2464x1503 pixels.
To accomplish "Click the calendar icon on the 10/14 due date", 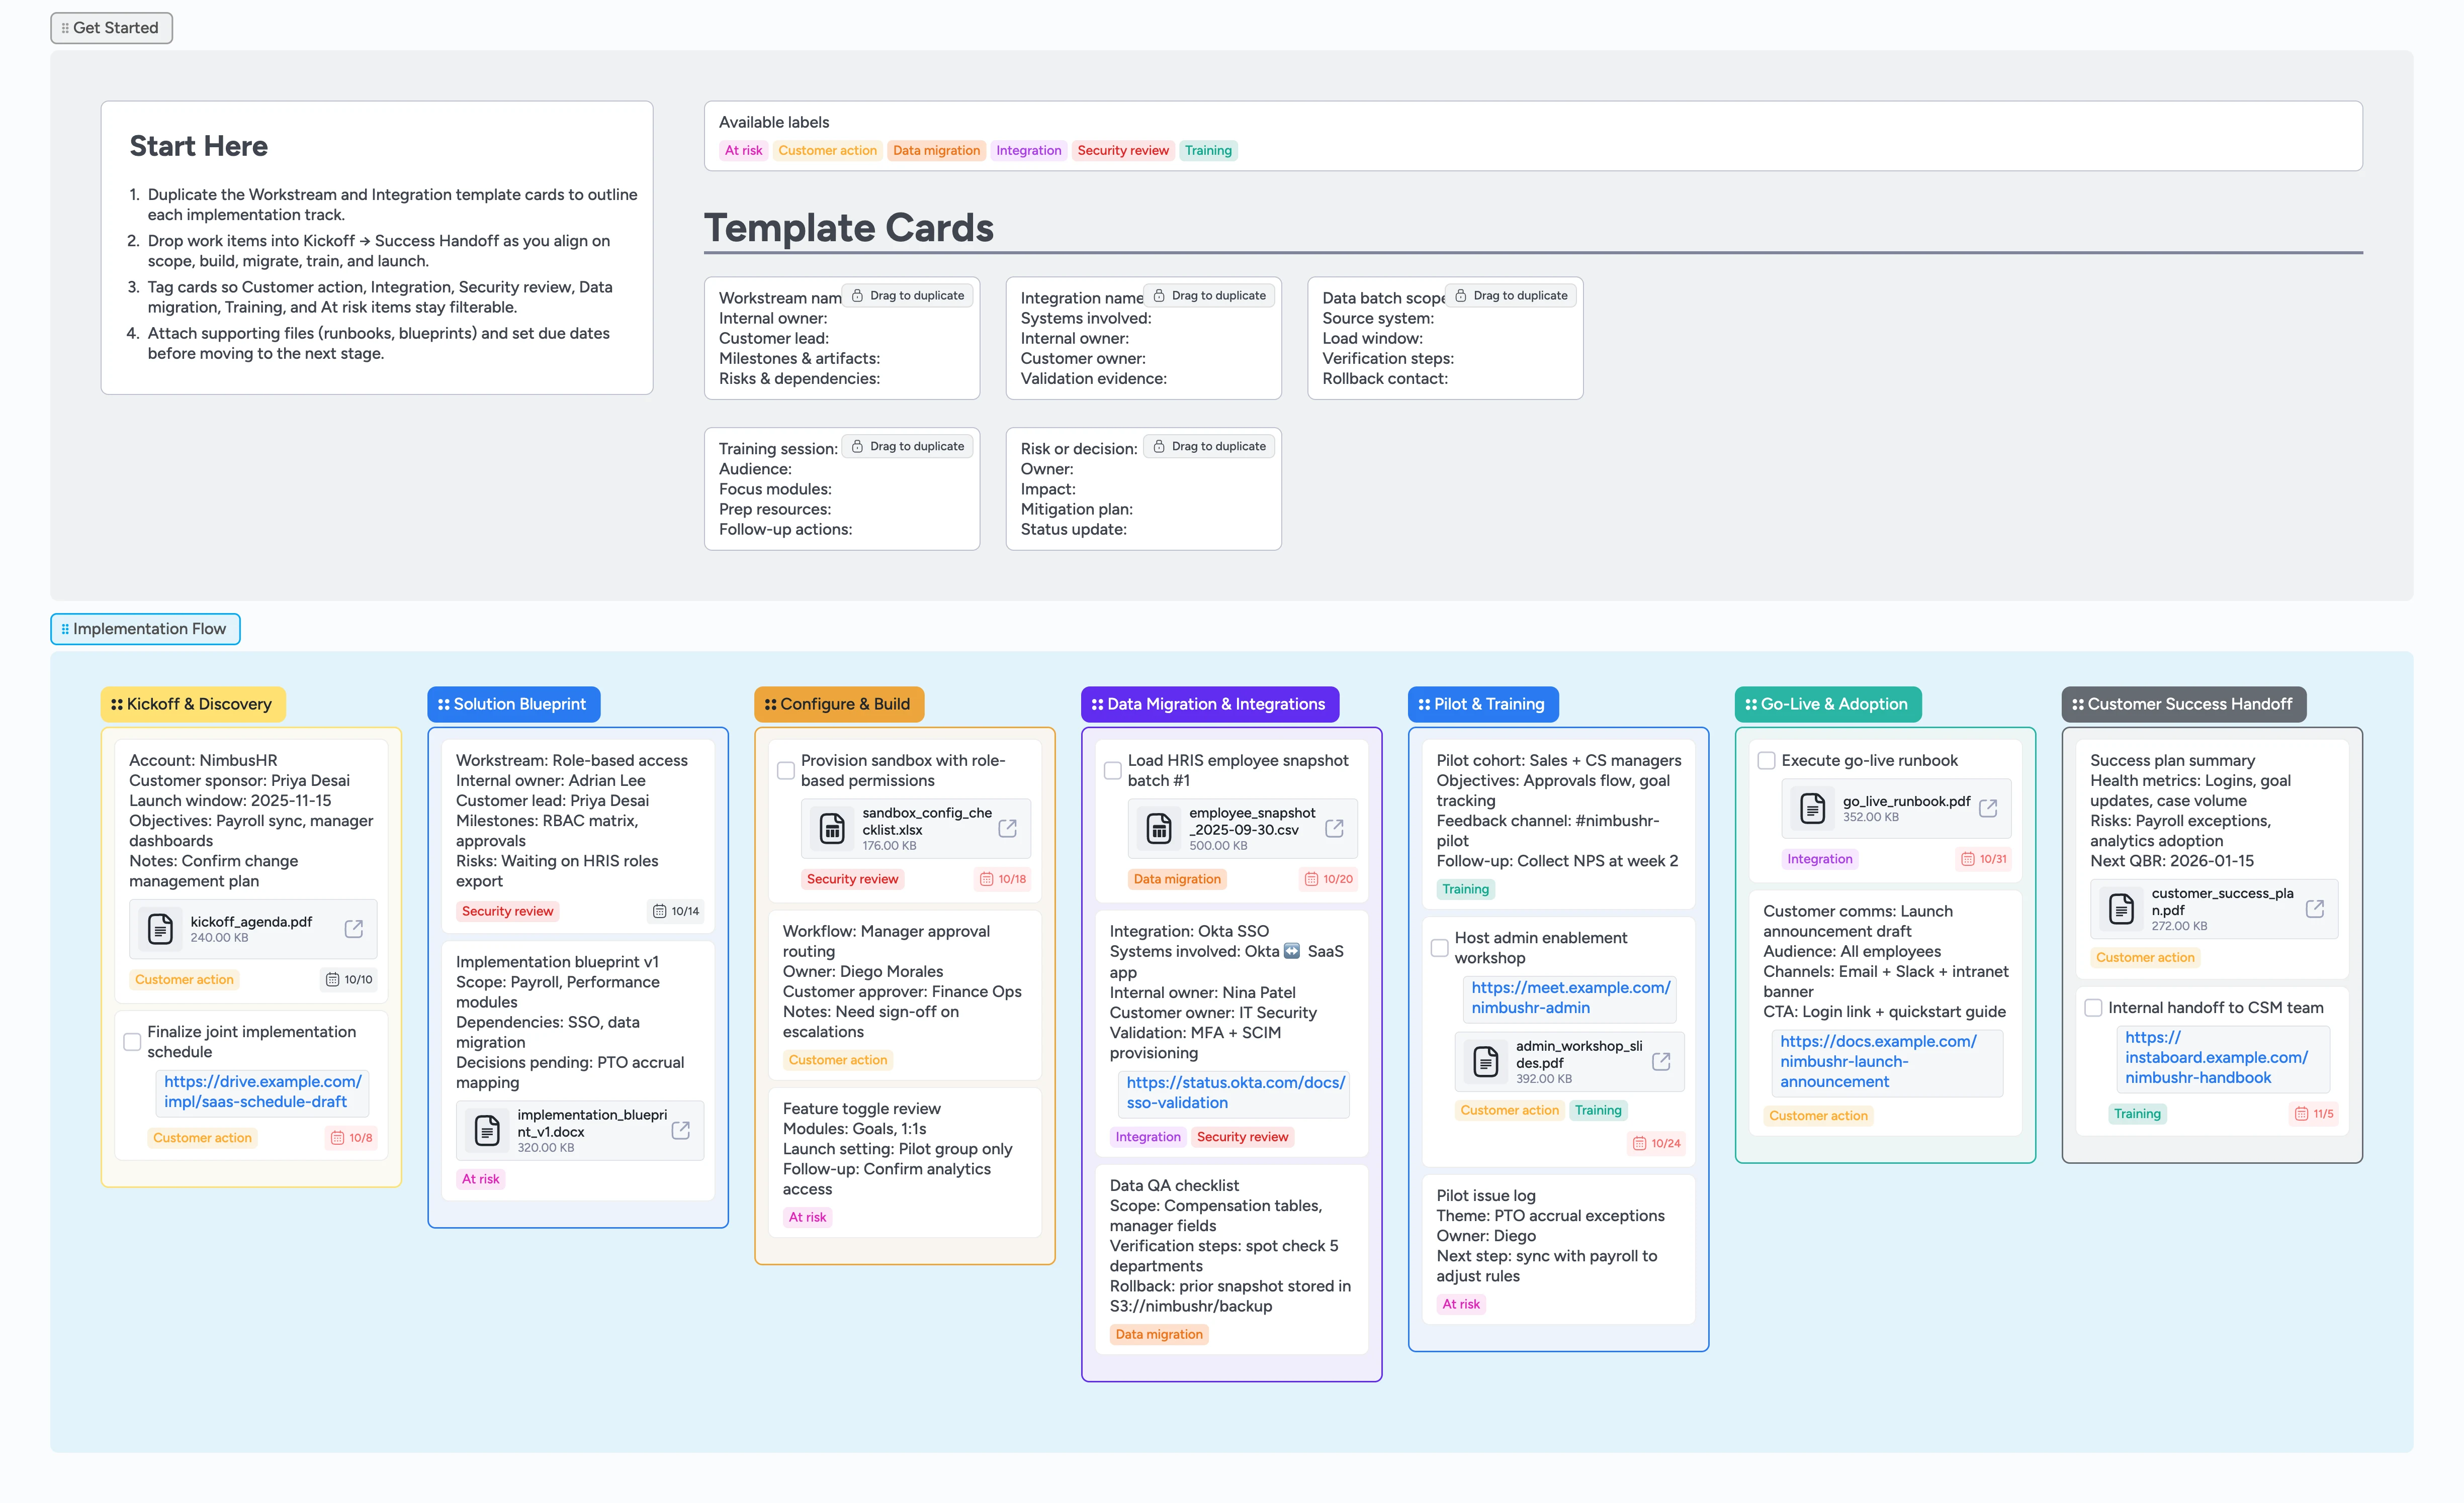I will [660, 911].
